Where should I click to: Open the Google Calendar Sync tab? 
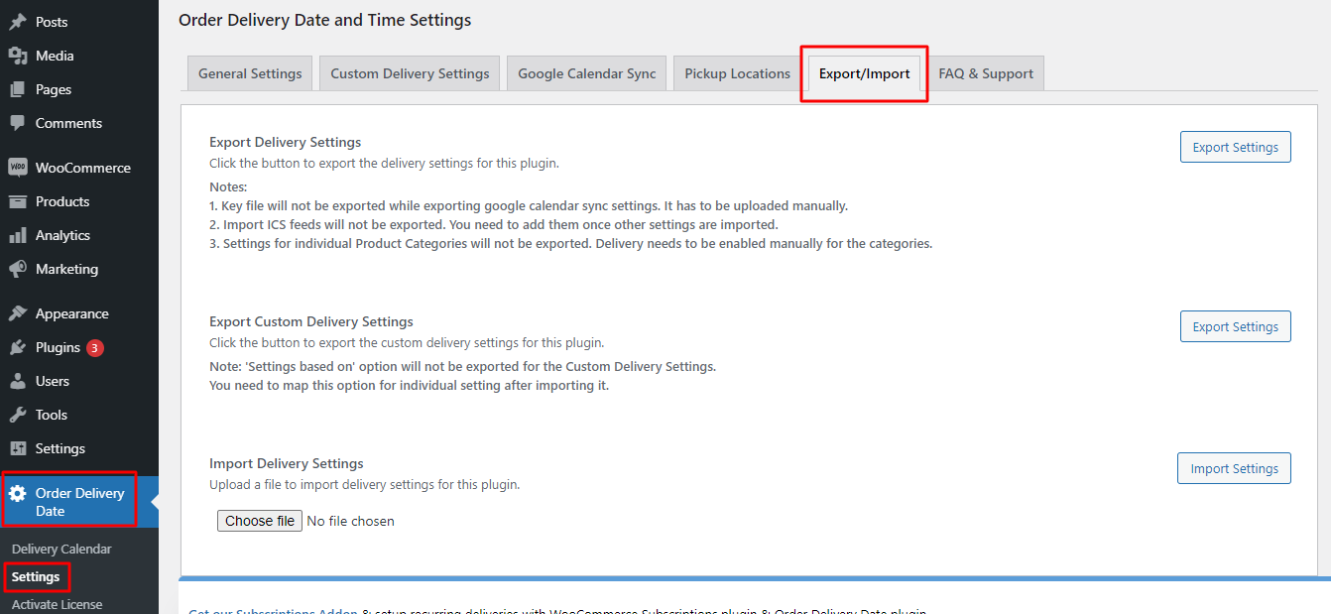click(x=585, y=72)
